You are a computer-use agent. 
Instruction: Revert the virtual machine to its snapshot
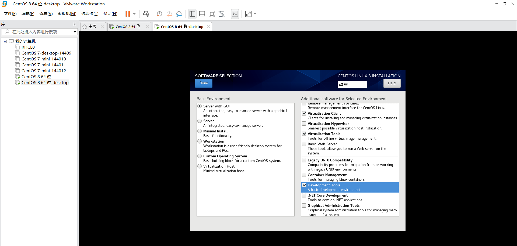click(x=169, y=14)
